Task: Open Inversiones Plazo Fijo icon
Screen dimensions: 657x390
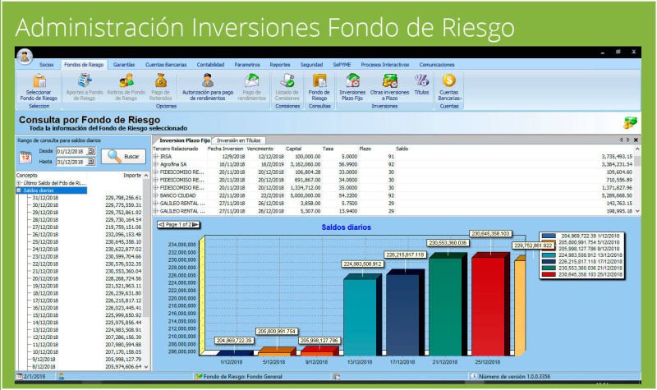Action: click(x=352, y=80)
